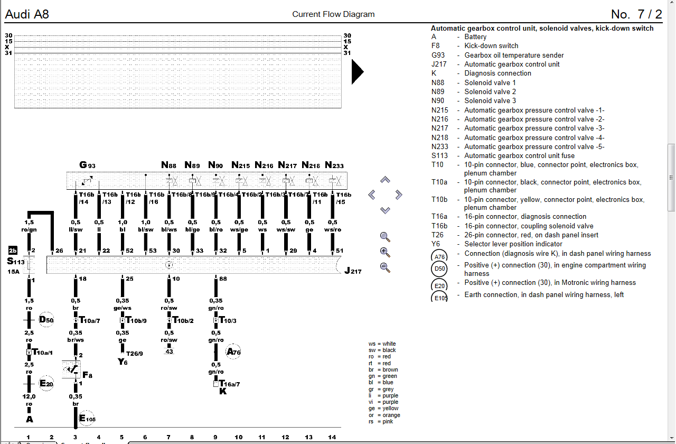
Task: Click the A battery label at diagram bottom
Action: click(x=30, y=419)
